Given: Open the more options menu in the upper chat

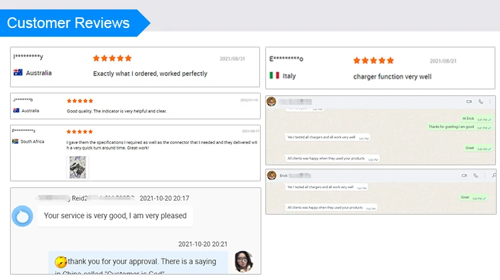Looking at the screenshot, I should coord(490,102).
